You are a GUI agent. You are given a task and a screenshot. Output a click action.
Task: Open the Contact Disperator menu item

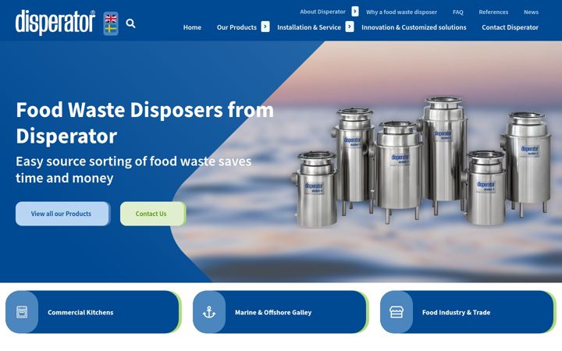[x=510, y=27]
